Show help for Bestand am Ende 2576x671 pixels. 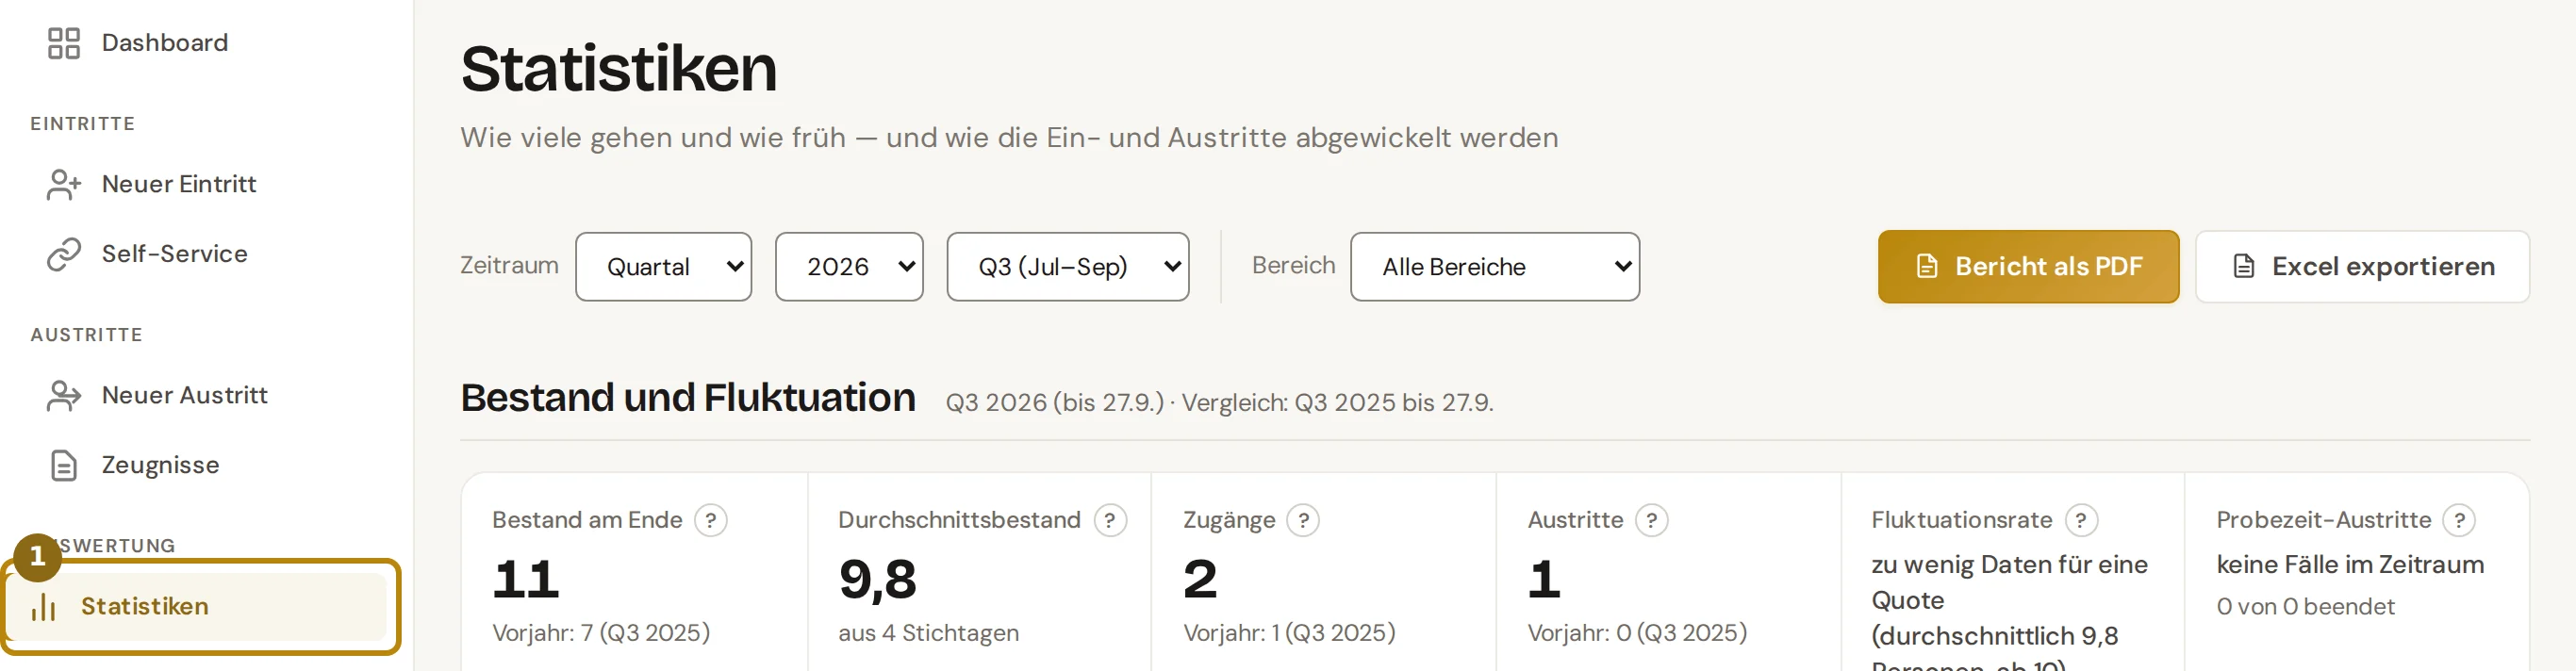coord(711,520)
